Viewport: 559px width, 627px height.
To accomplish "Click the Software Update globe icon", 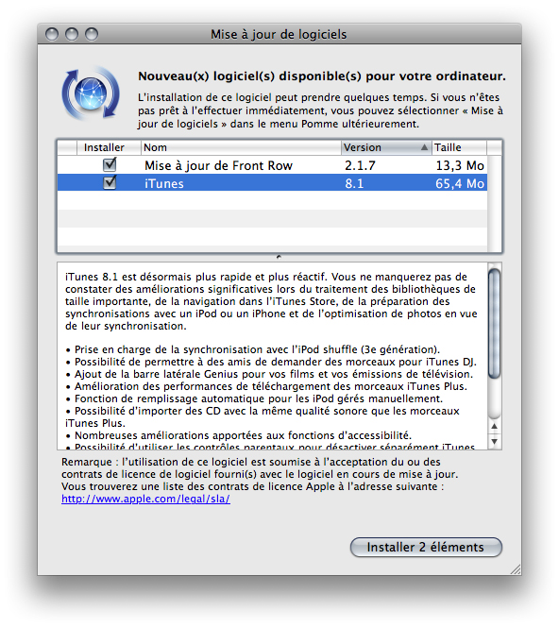I will point(91,93).
